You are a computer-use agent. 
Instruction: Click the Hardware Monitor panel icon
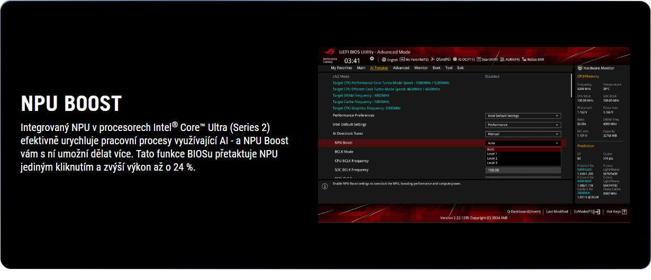[x=580, y=68]
